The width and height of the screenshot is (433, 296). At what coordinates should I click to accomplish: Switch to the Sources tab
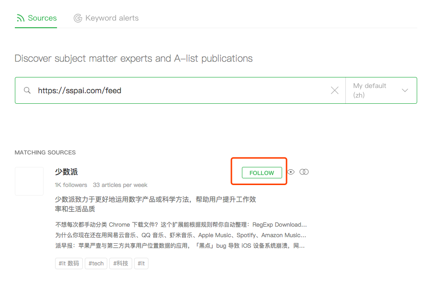(x=36, y=18)
